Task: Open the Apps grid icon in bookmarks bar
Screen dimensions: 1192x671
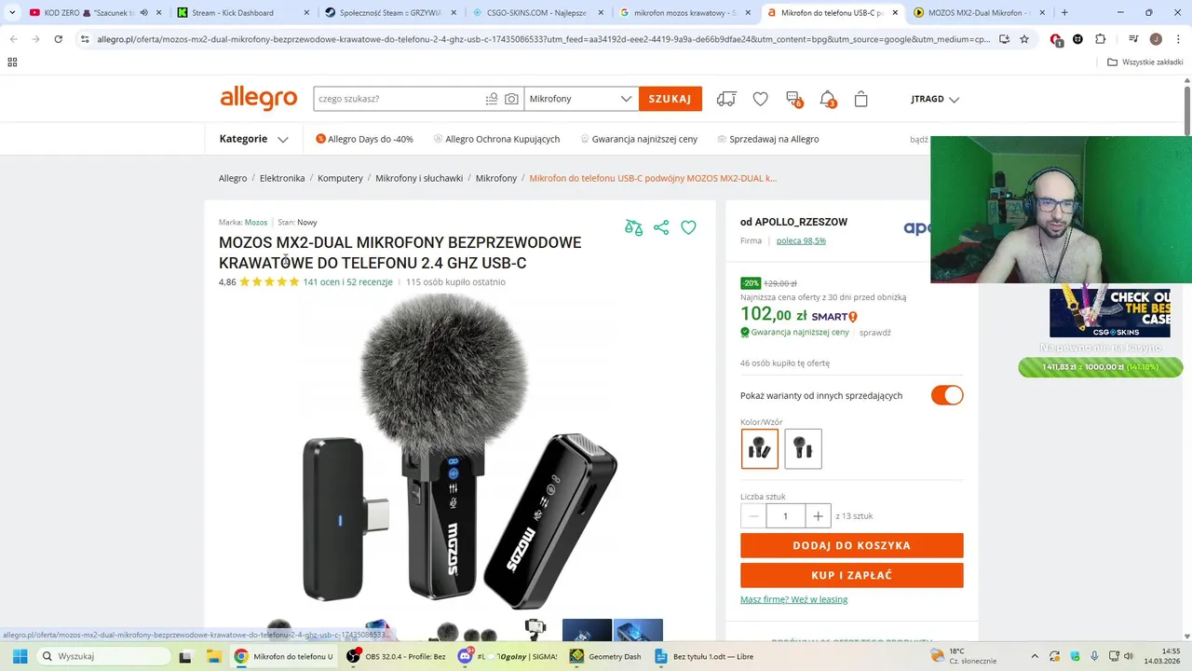Action: coord(12,62)
